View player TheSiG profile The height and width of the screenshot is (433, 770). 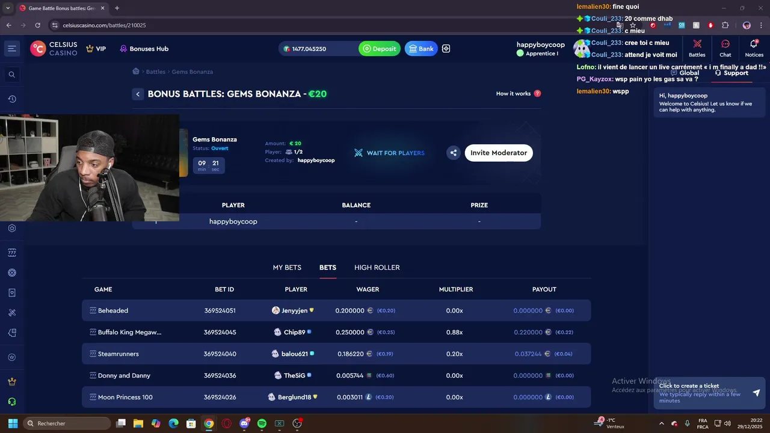pyautogui.click(x=293, y=375)
